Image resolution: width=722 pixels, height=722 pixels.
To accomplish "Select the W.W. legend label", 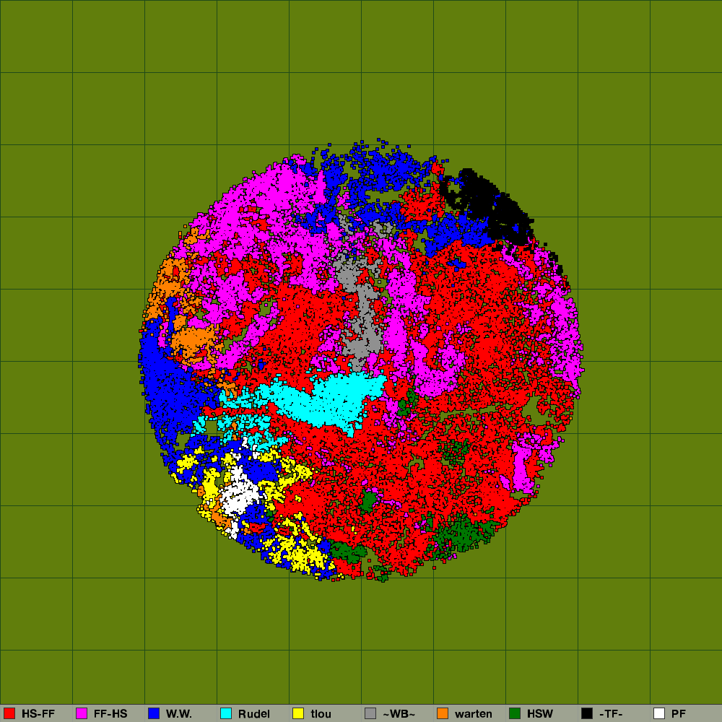I will [x=179, y=714].
